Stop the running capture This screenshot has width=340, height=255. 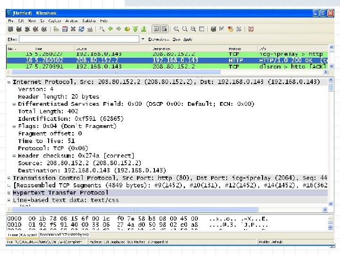coord(35,29)
